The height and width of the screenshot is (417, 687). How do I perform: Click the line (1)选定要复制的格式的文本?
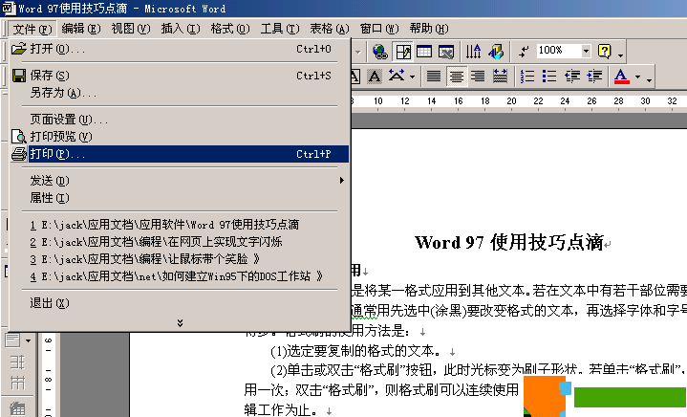[x=355, y=351]
